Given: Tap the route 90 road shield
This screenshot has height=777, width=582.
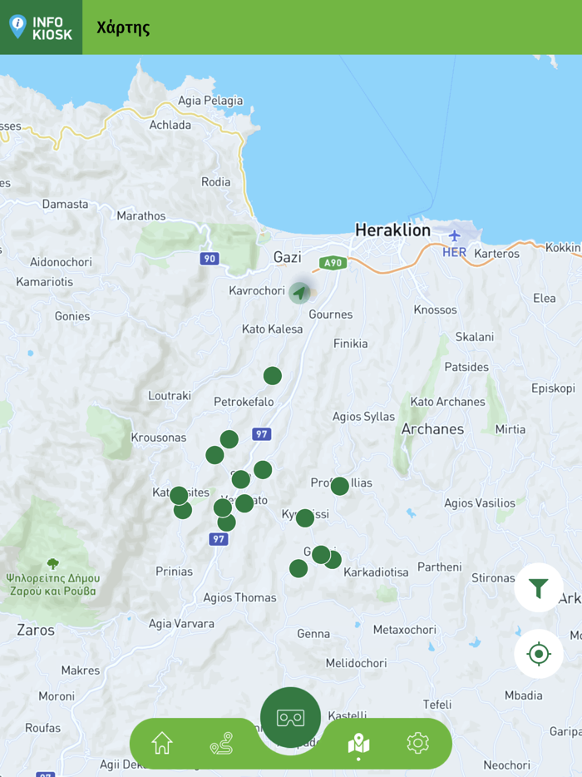Looking at the screenshot, I should tap(210, 258).
